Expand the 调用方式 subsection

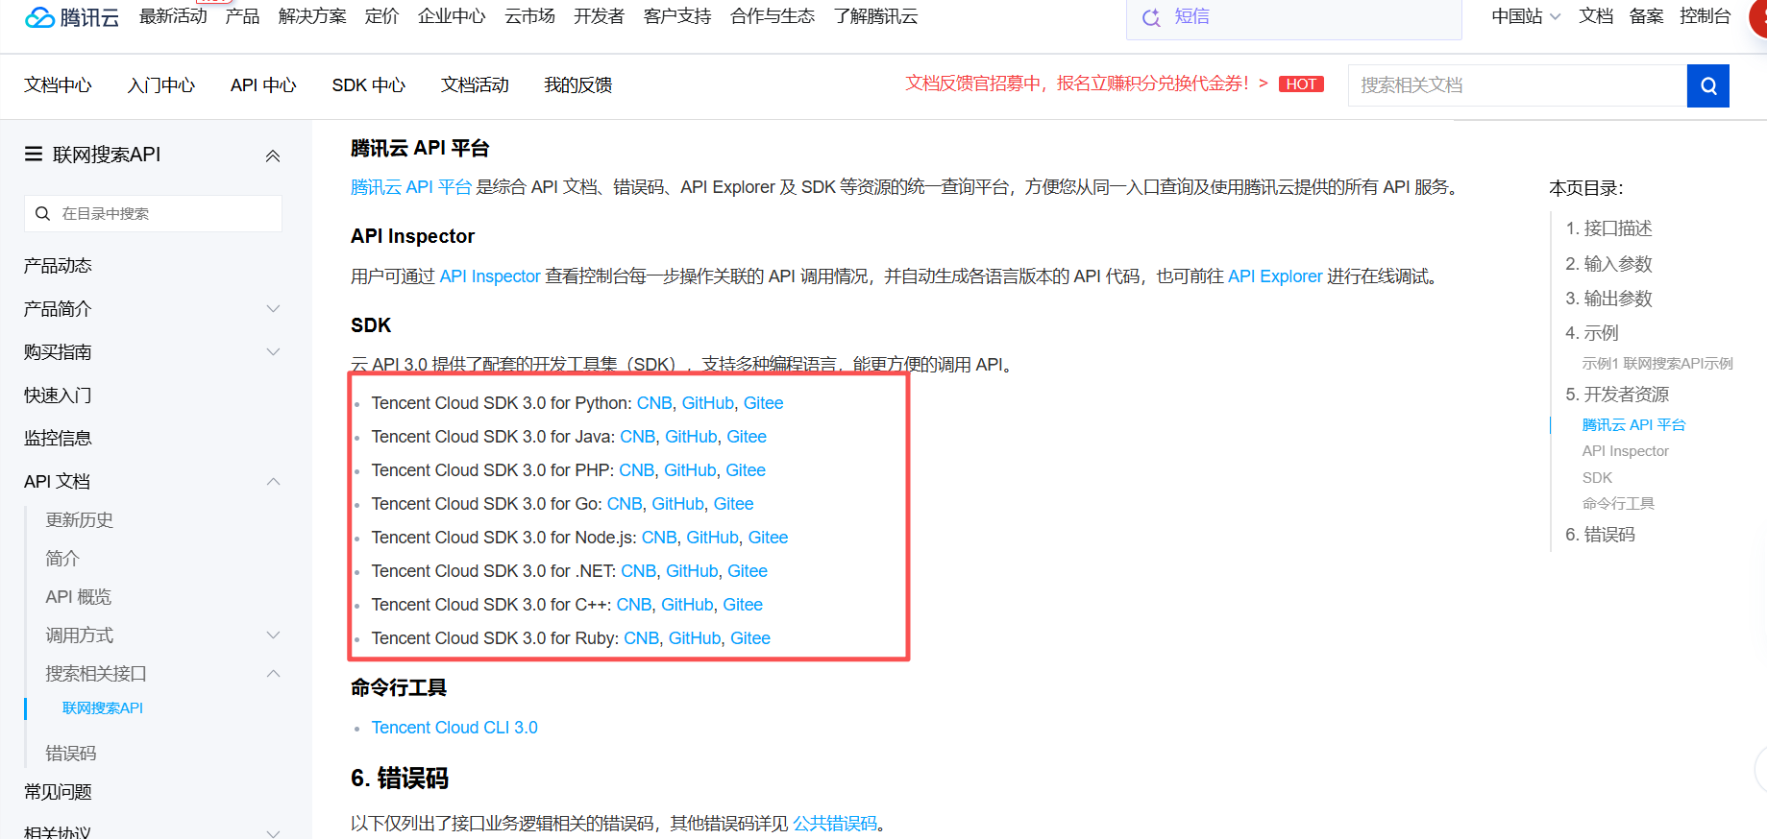273,635
